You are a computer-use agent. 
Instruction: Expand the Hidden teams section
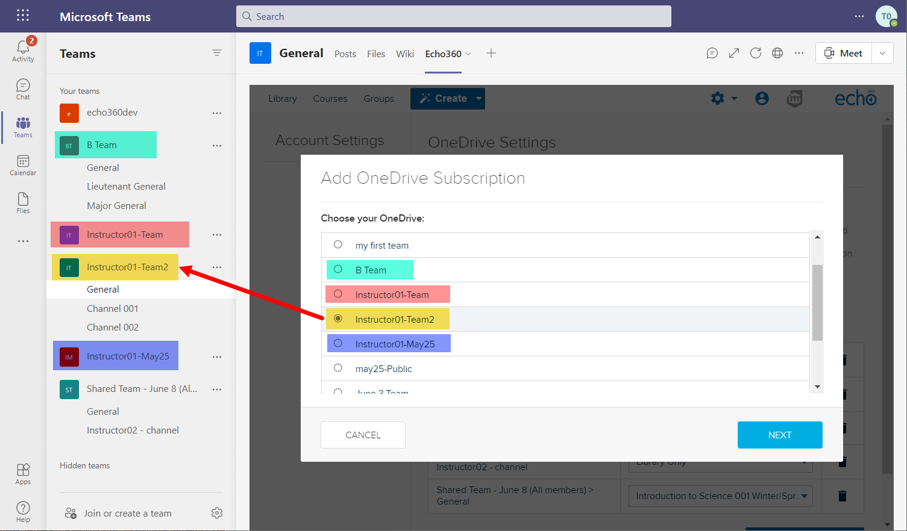[x=84, y=465]
